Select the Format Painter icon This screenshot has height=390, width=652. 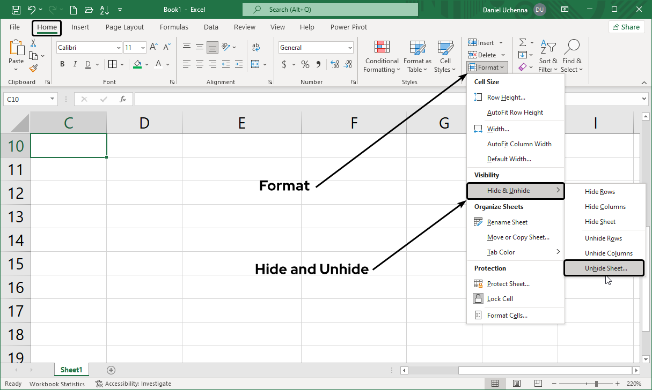(x=32, y=67)
